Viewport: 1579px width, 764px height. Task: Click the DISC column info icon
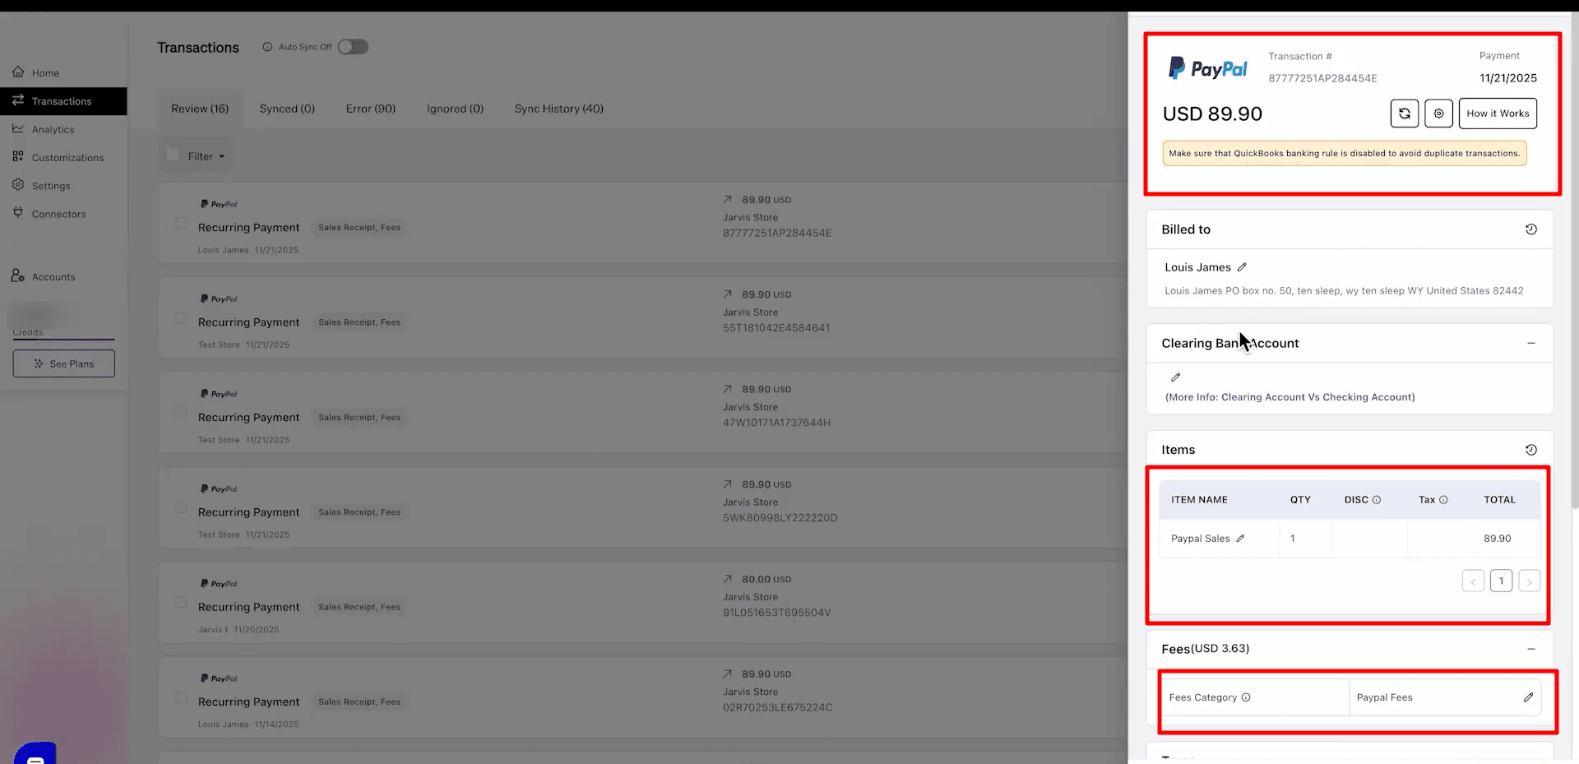pos(1377,500)
